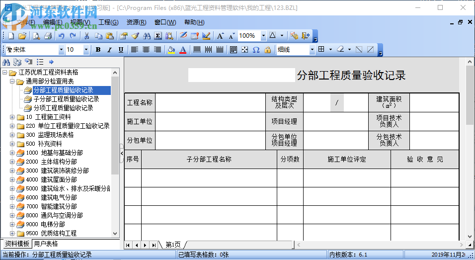Screen dimensions: 475x260
Task: Open a project with the folder icon
Action: tap(22, 36)
